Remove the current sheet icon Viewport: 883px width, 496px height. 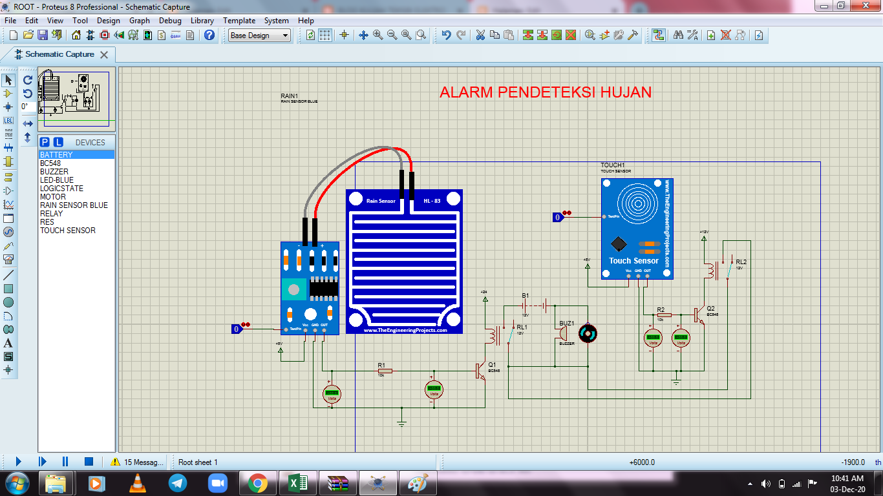(x=726, y=35)
